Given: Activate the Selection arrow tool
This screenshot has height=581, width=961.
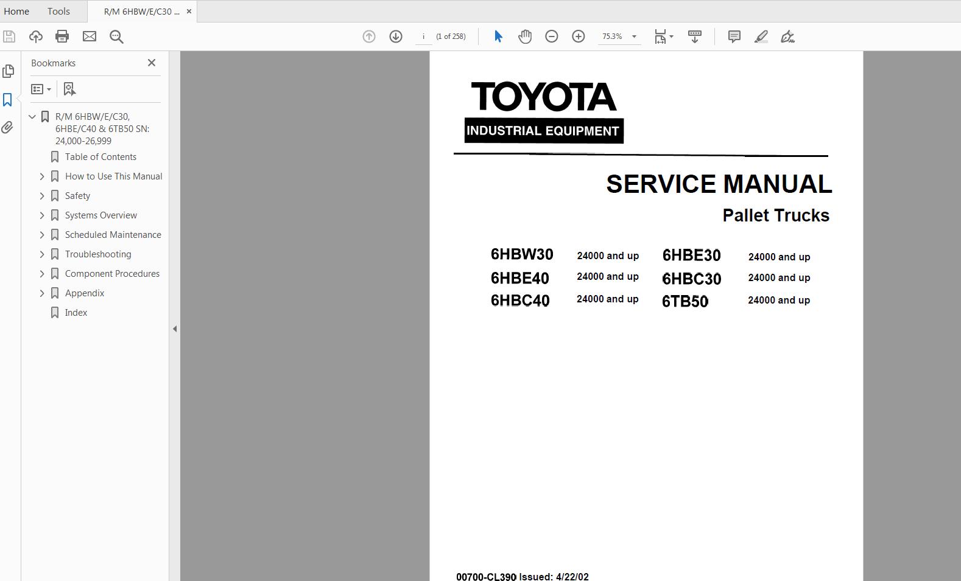Looking at the screenshot, I should point(498,37).
